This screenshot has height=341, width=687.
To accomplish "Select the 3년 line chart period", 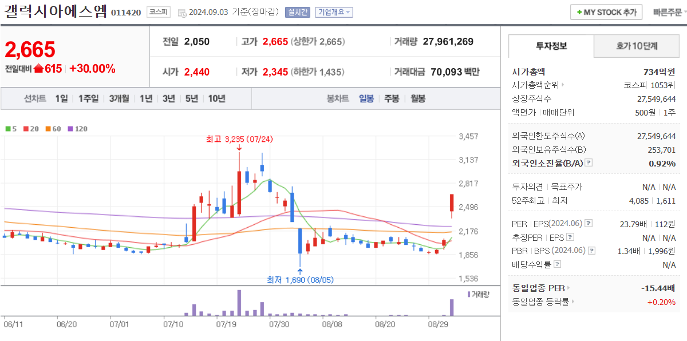I will [x=168, y=98].
